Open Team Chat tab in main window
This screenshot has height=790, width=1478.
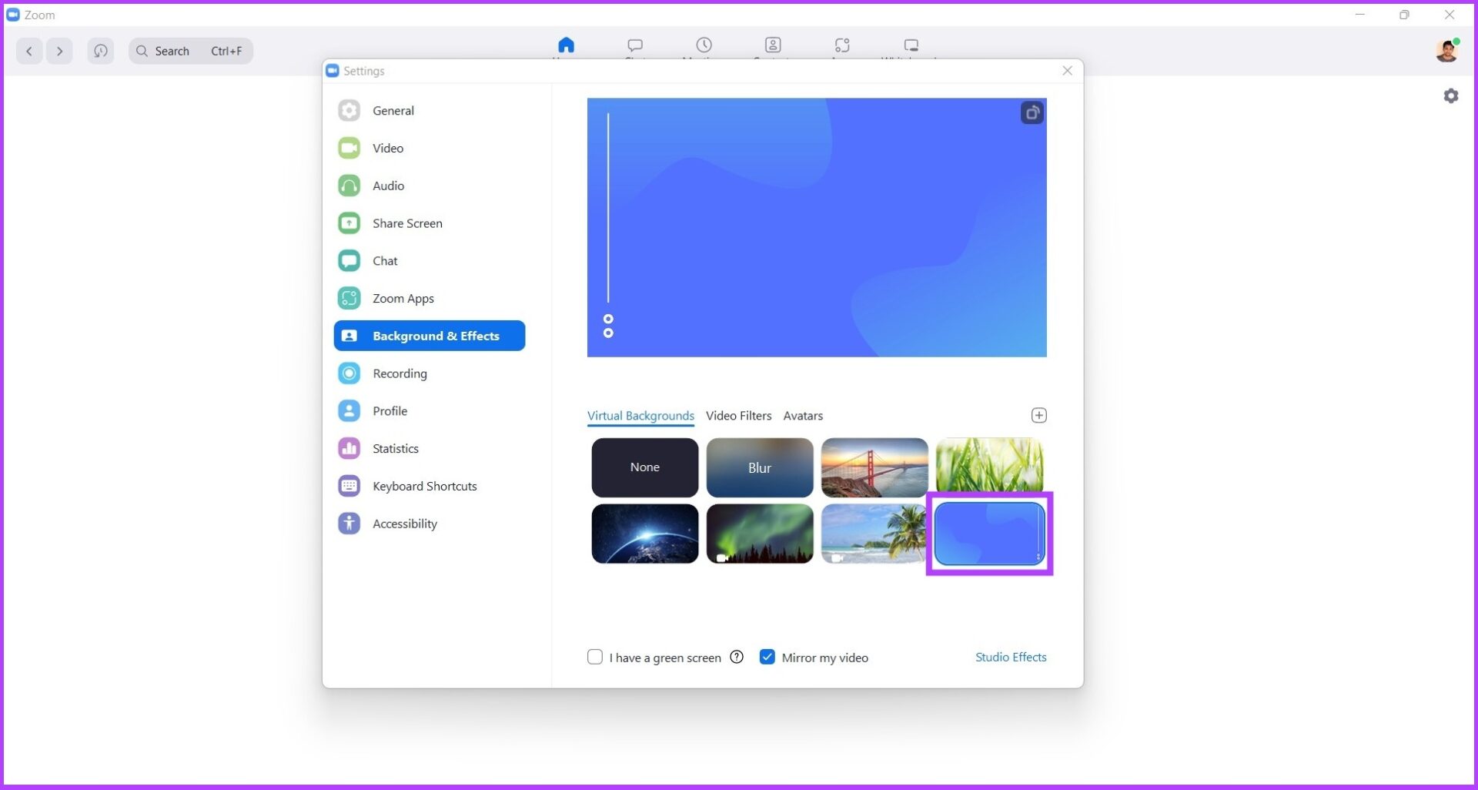[x=635, y=45]
